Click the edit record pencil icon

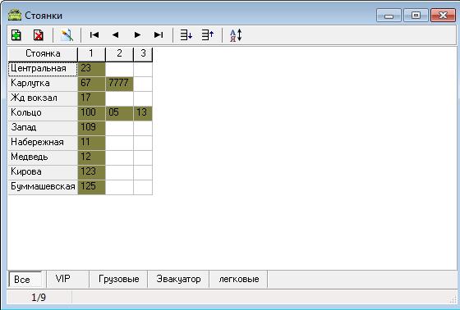67,35
